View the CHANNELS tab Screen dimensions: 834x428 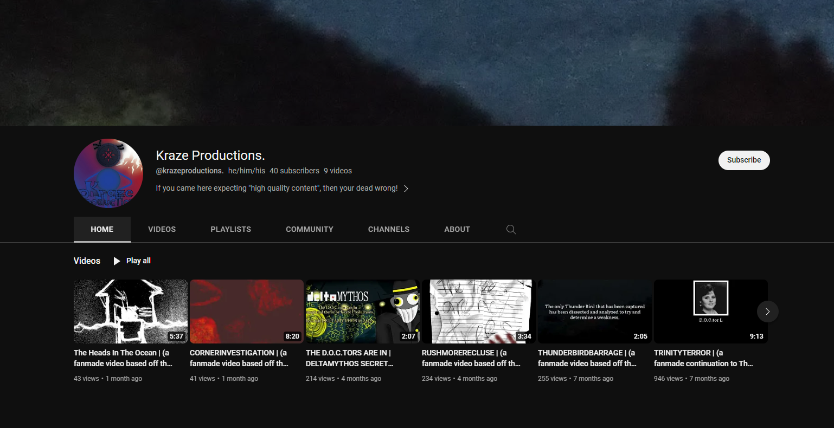389,229
